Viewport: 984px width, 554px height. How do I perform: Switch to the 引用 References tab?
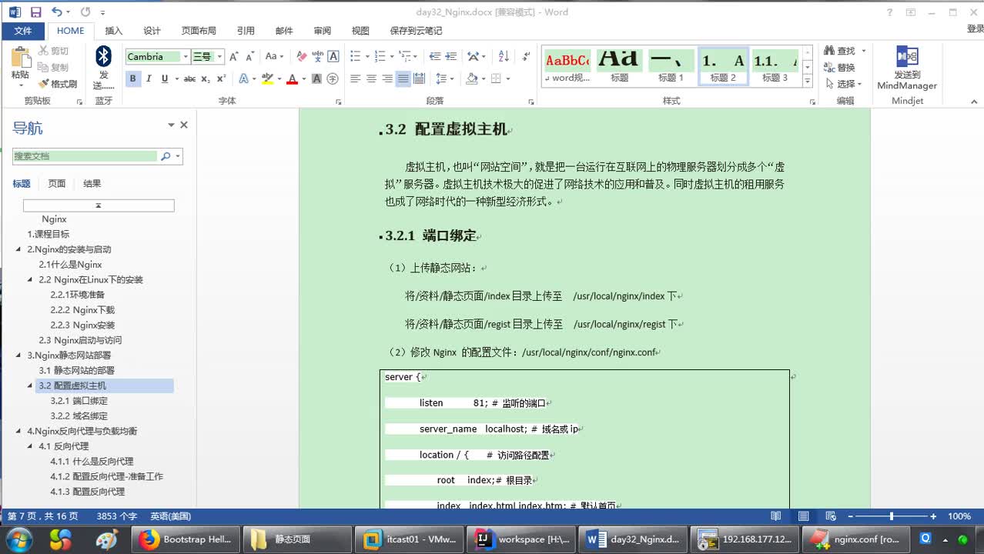tap(246, 31)
